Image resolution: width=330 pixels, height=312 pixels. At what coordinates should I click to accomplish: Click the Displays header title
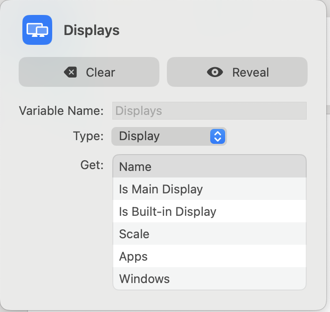click(91, 30)
